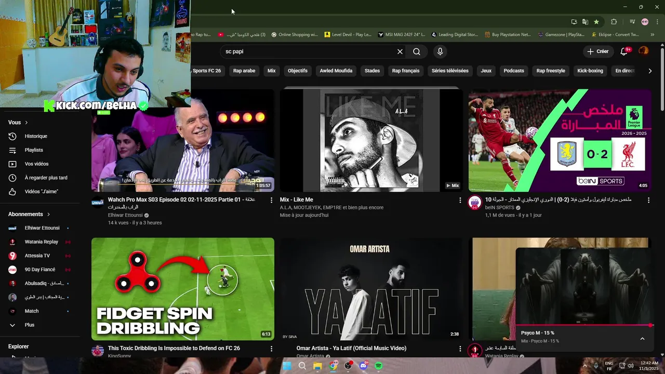The width and height of the screenshot is (665, 374).
Task: Open File Explorer from the taskbar
Action: point(317,366)
